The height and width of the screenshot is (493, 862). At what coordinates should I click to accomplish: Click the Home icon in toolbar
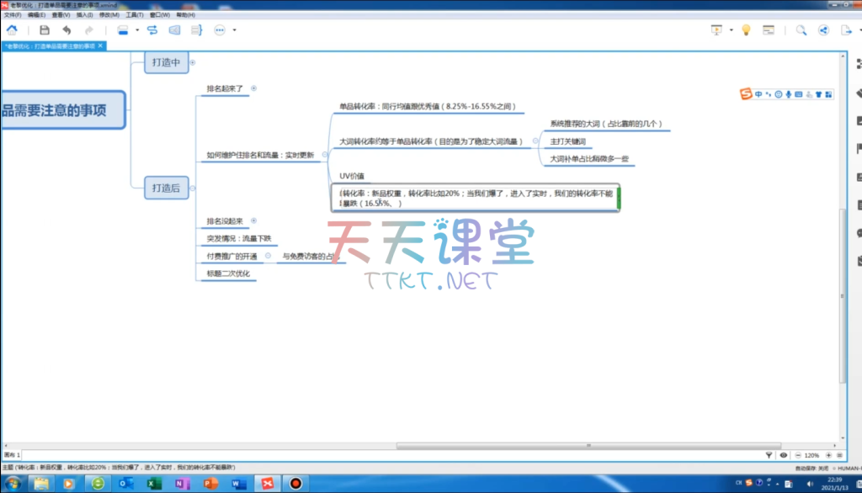coord(12,30)
